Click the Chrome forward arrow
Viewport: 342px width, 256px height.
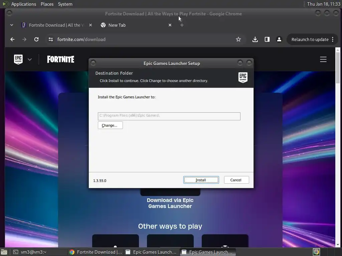(24, 39)
